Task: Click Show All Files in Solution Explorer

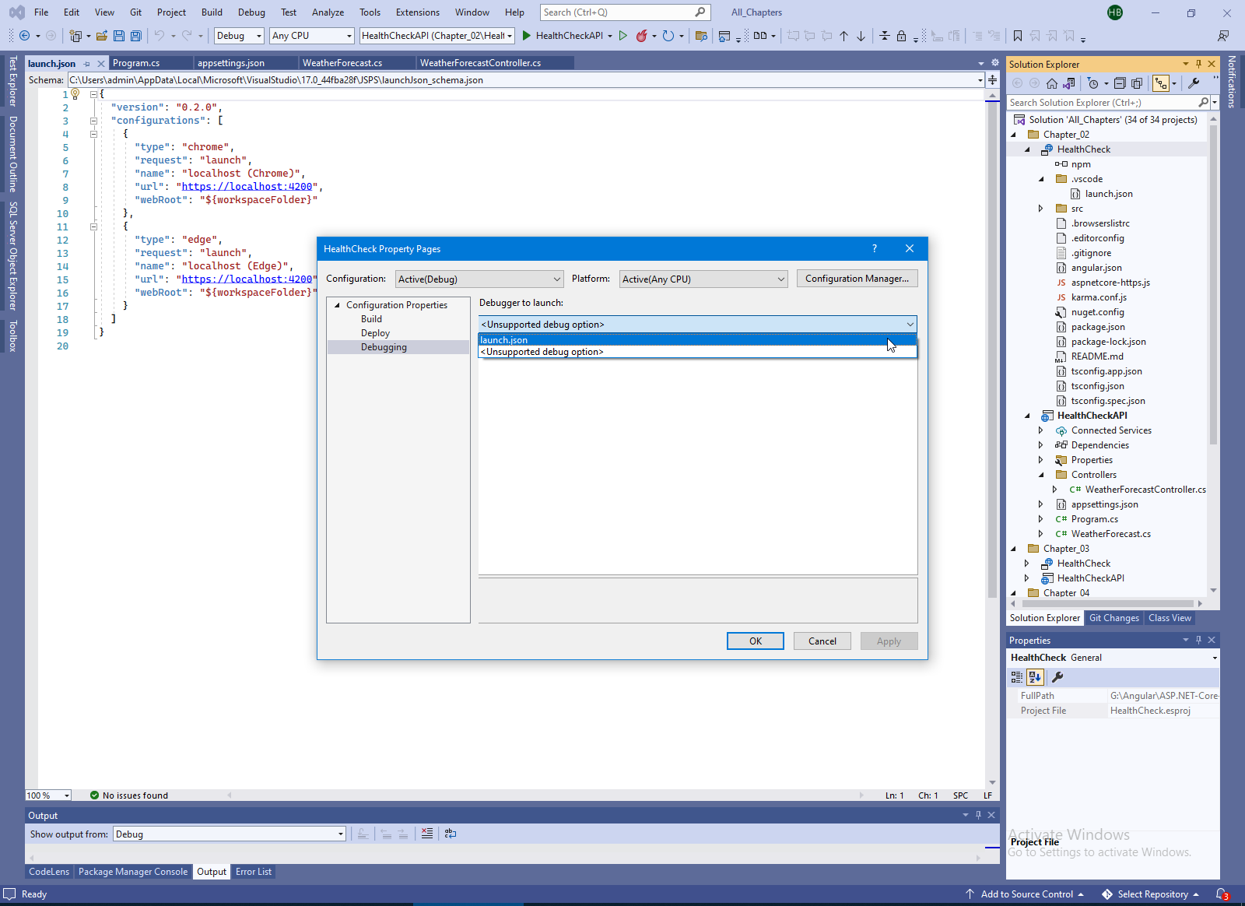Action: [1137, 83]
